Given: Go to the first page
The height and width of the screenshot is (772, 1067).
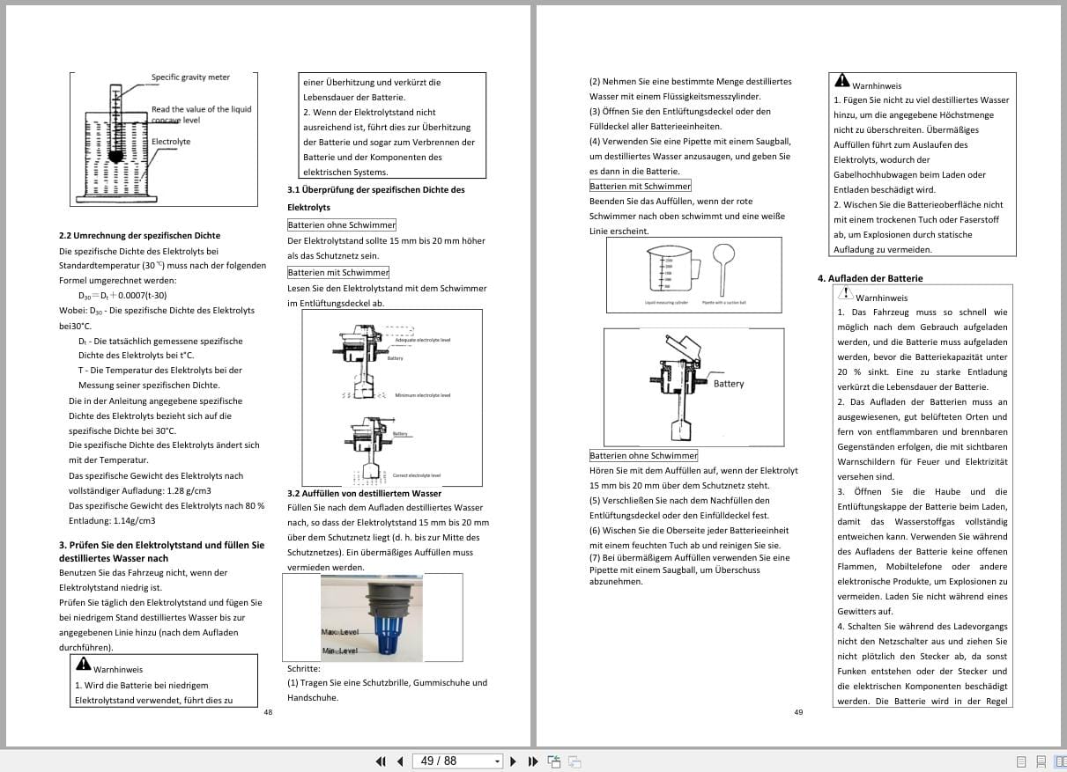Looking at the screenshot, I should point(381,761).
